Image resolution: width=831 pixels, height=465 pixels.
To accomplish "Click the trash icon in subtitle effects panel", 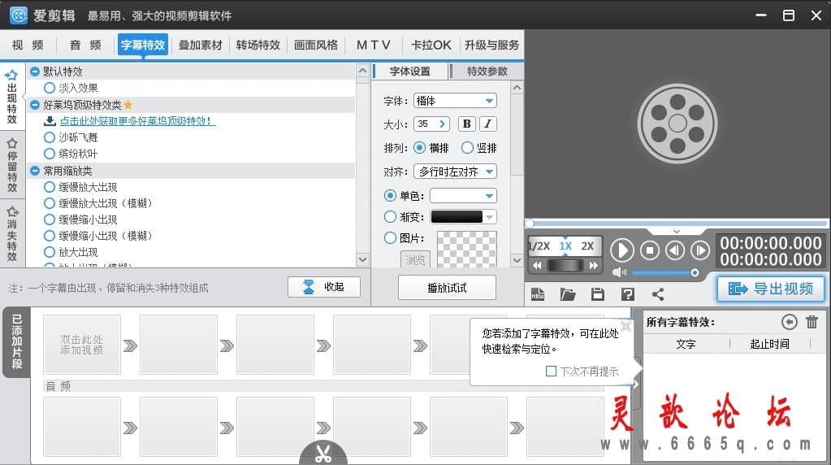I will click(812, 322).
